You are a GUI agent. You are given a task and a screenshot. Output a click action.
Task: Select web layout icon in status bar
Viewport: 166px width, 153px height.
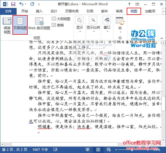[x=109, y=149]
